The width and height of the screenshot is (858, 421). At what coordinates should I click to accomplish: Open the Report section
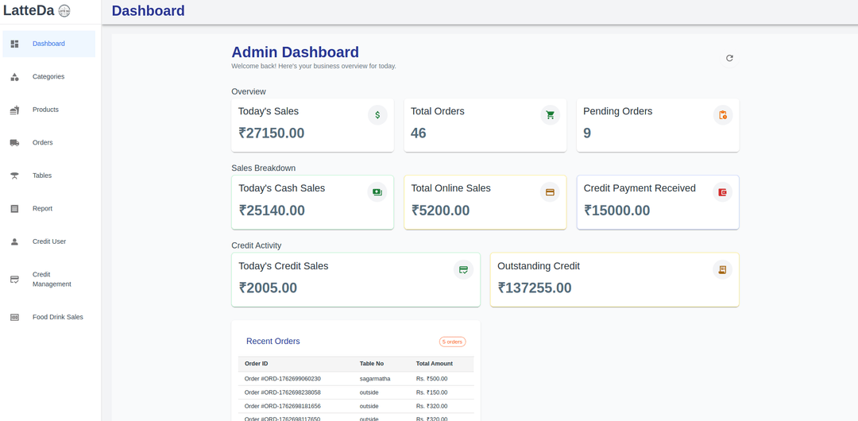(43, 209)
